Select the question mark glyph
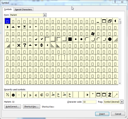Viewport: 128px width, 119px height. click(x=25, y=45)
